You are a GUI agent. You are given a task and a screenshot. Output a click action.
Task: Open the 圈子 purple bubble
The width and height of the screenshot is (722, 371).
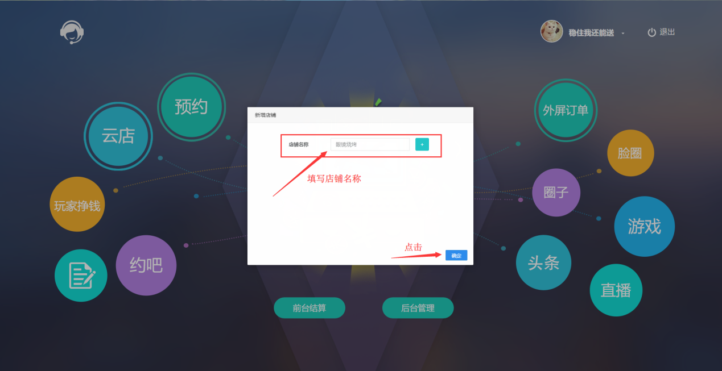tap(556, 193)
